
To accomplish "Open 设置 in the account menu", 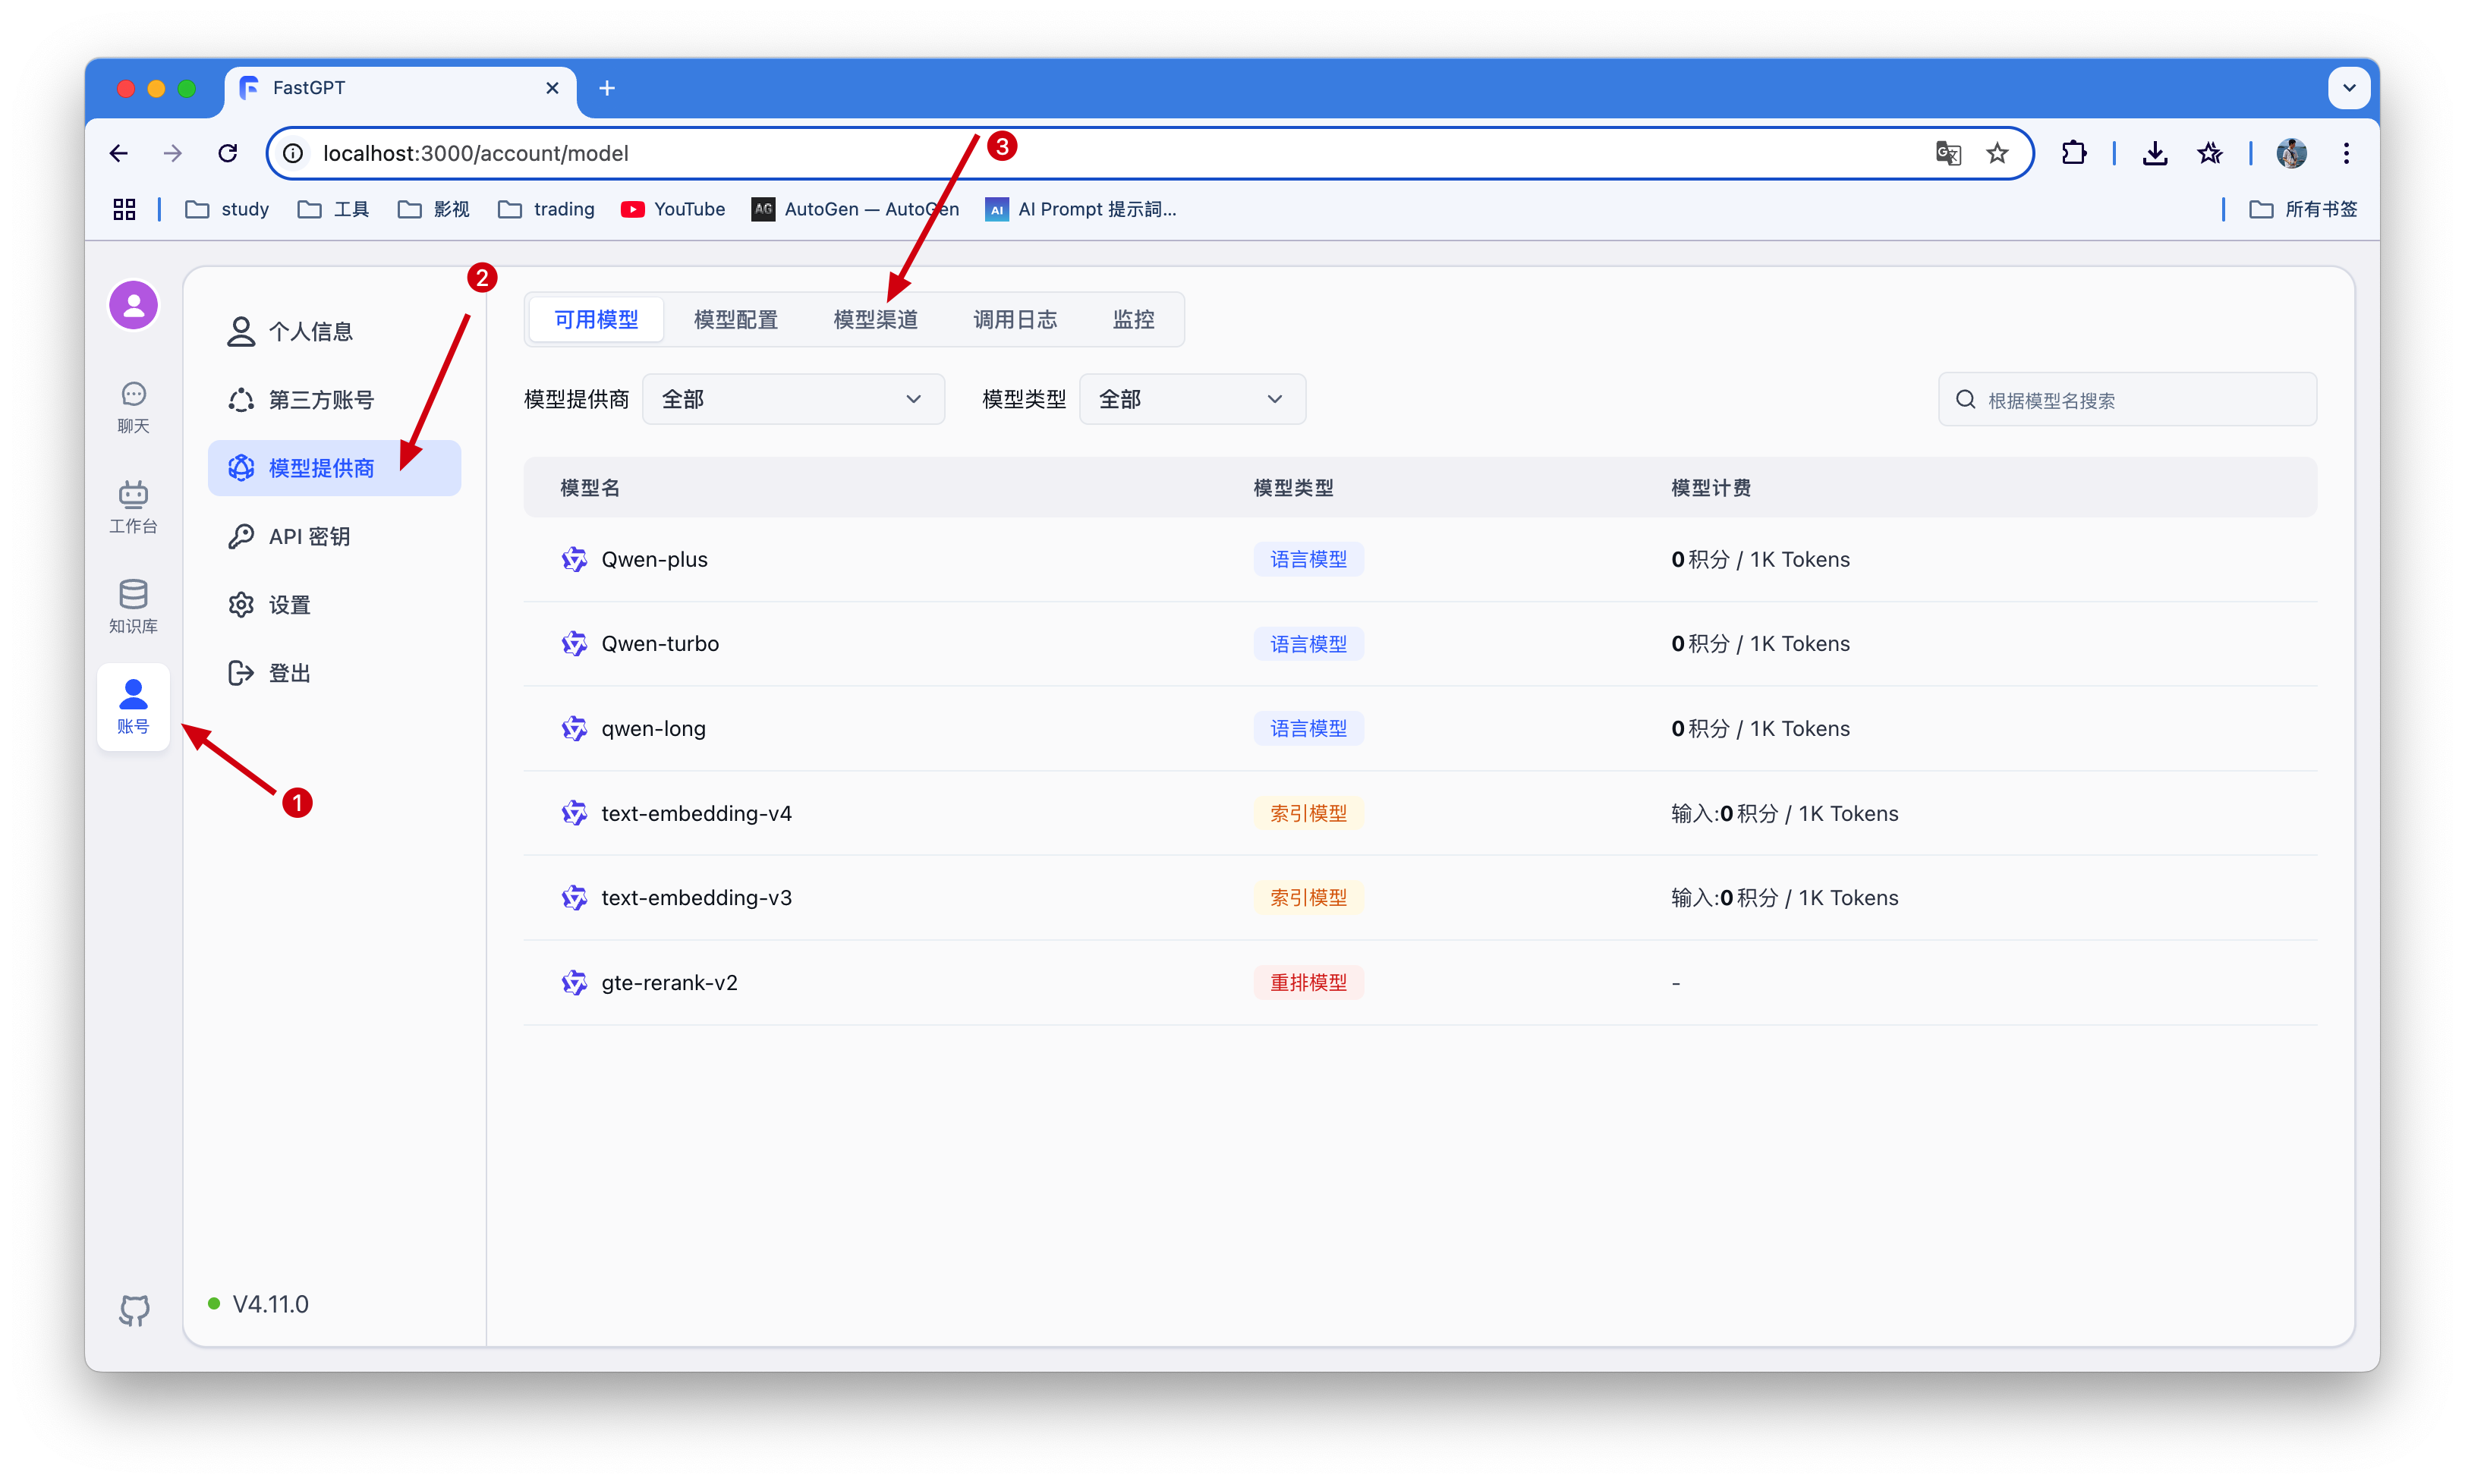I will click(x=334, y=605).
